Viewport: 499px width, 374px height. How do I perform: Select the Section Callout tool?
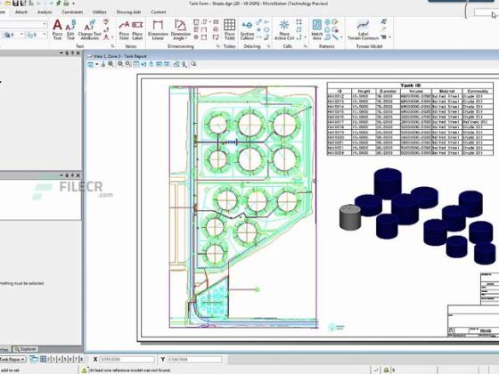(247, 29)
